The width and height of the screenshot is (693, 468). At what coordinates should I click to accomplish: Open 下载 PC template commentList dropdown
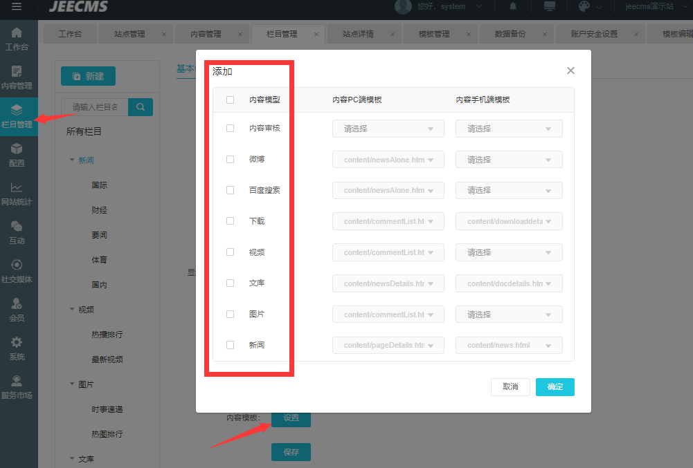[x=388, y=221]
